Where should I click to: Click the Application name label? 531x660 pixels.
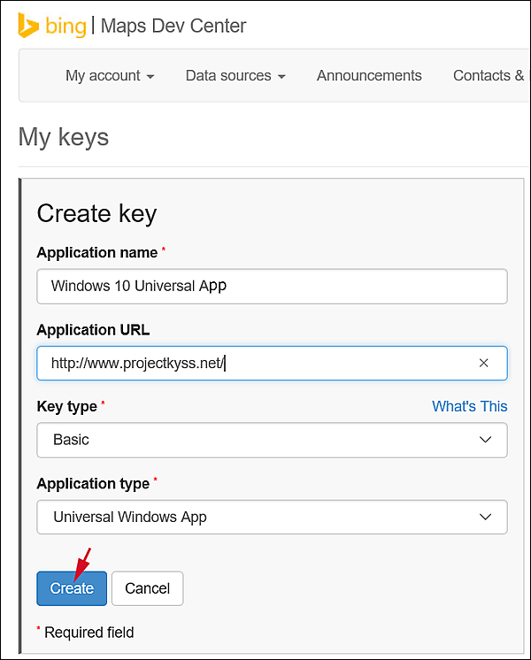click(97, 252)
